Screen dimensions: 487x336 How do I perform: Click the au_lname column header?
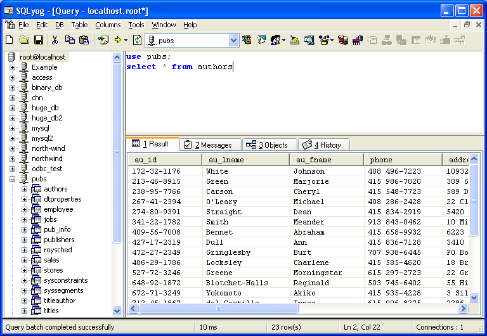[245, 160]
